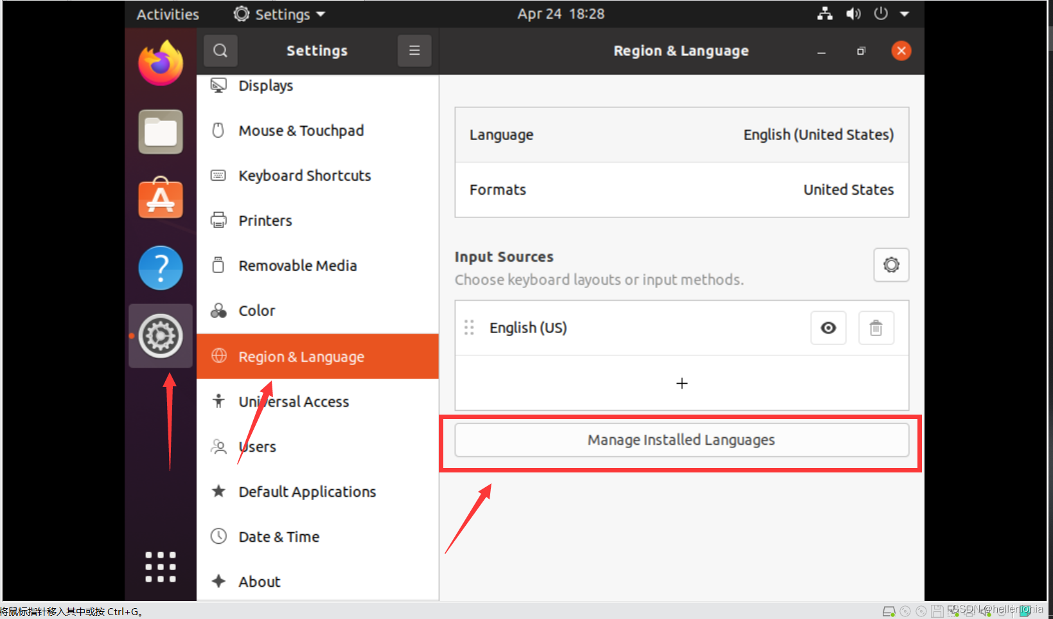Viewport: 1053px width, 619px height.
Task: Open the Settings hamburger menu
Action: 414,50
